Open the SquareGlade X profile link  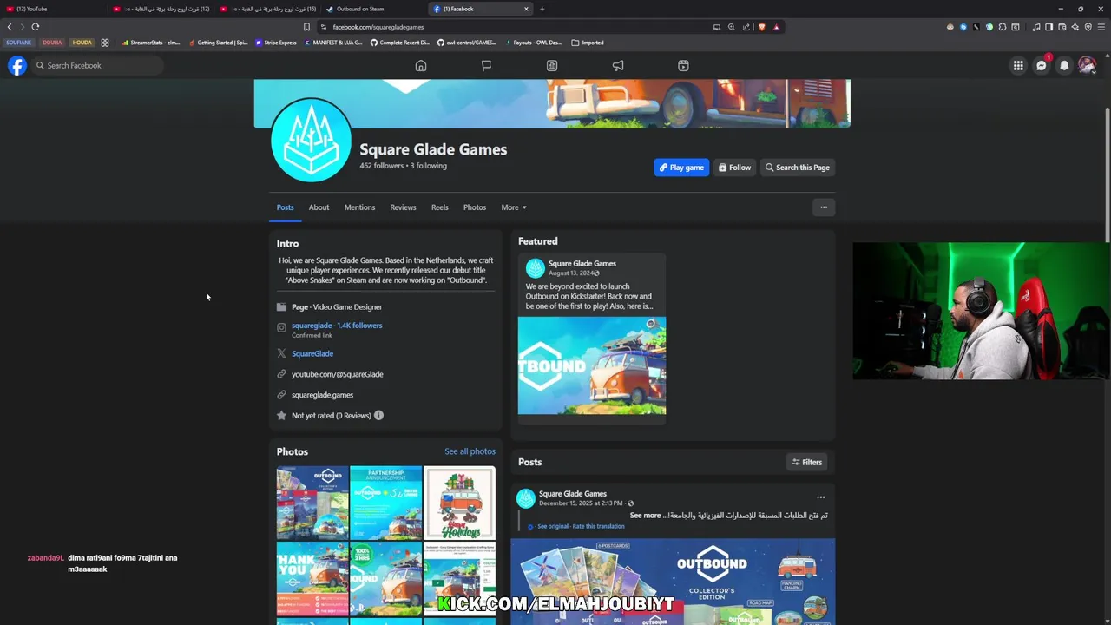pos(312,353)
